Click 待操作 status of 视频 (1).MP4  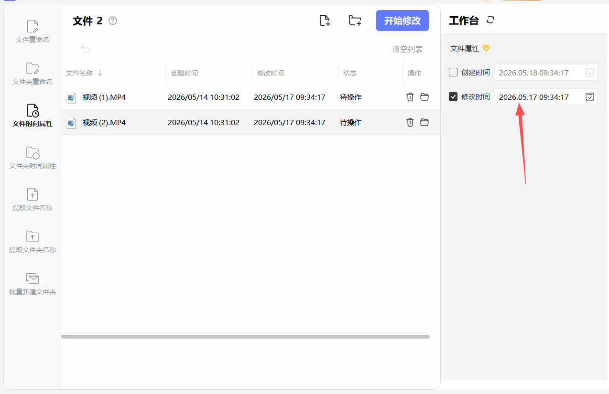[x=351, y=97]
